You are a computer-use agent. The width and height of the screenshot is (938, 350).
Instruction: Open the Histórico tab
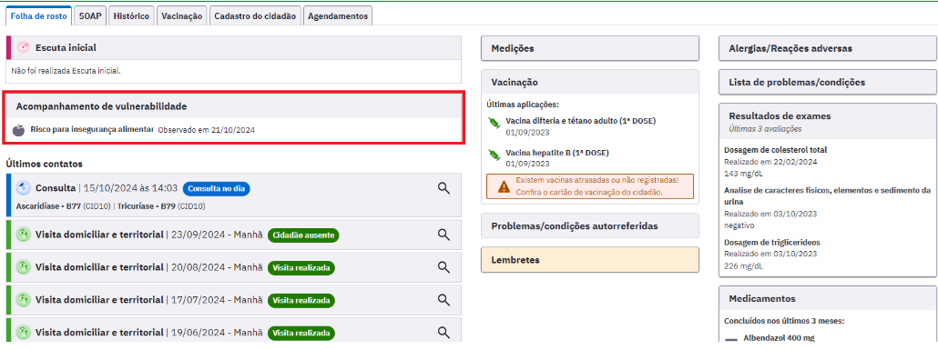[x=131, y=16]
